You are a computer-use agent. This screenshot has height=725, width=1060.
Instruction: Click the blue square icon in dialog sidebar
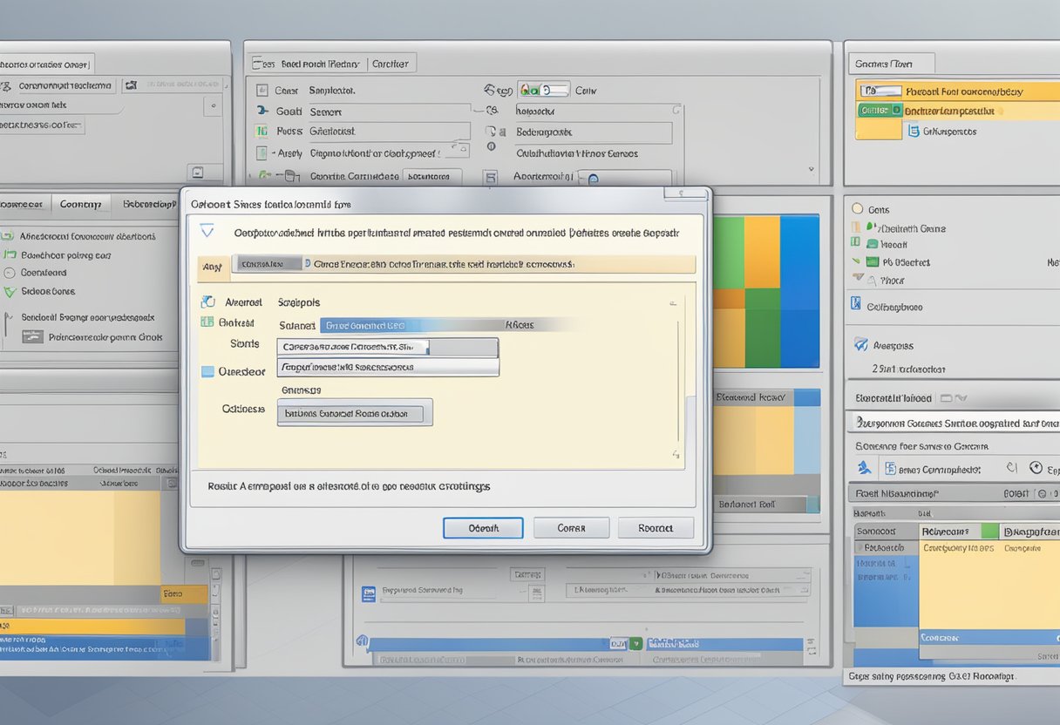tap(207, 371)
